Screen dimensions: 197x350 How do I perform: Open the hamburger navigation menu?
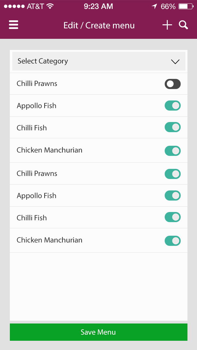pos(14,25)
